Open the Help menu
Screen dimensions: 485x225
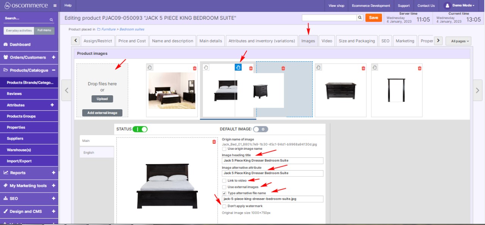68,6
